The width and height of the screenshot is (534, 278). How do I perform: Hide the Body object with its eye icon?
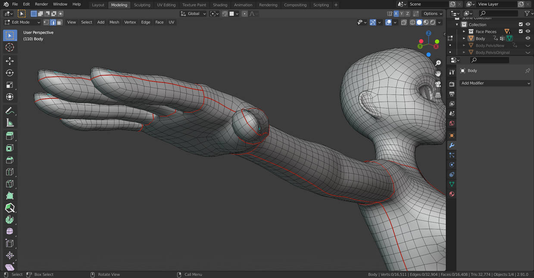(528, 38)
